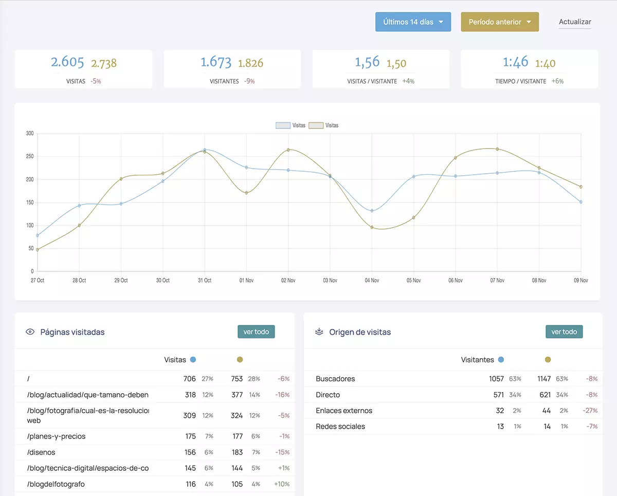The height and width of the screenshot is (496, 617).
Task: Open the Últimos 14 días dropdown
Action: pos(413,22)
